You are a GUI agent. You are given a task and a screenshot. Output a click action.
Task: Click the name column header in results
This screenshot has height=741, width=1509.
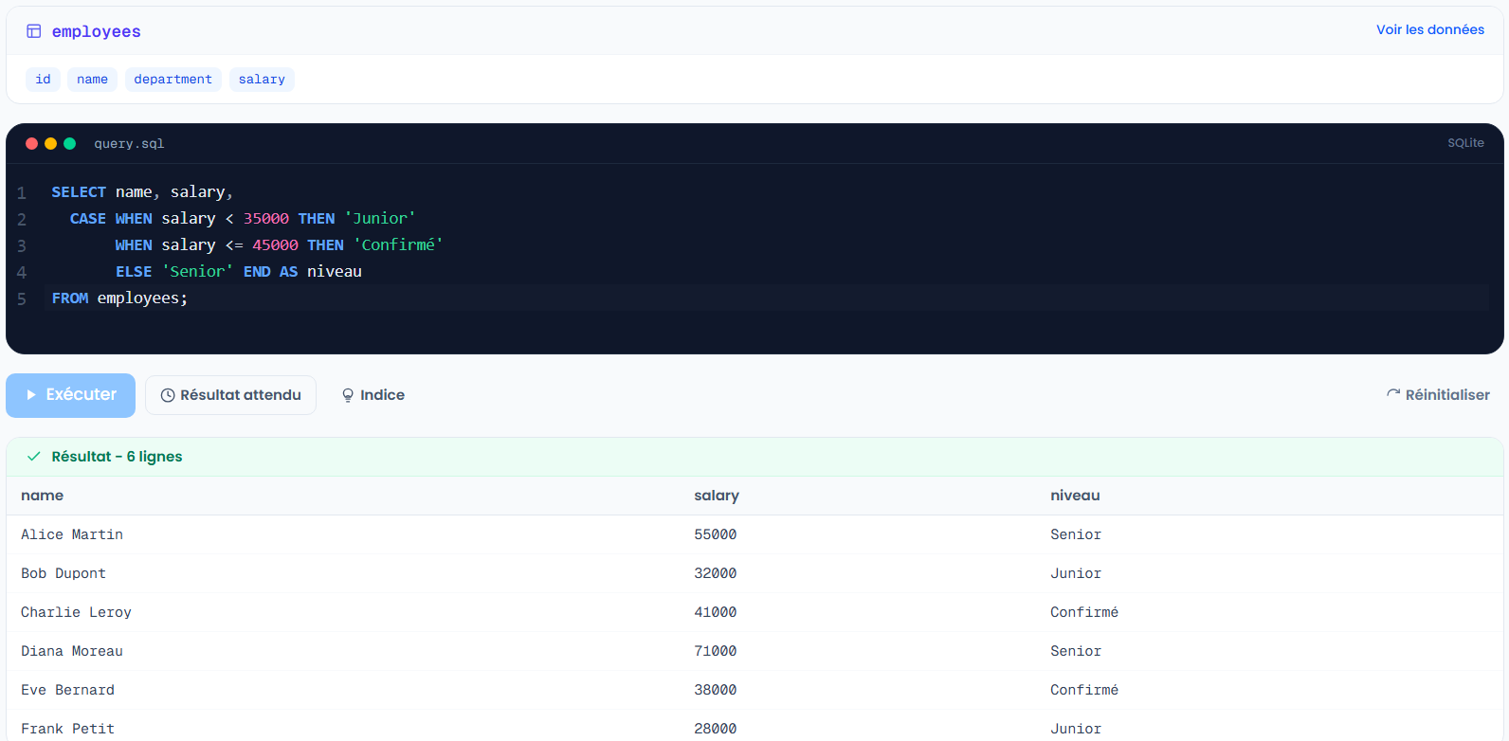pyautogui.click(x=43, y=496)
